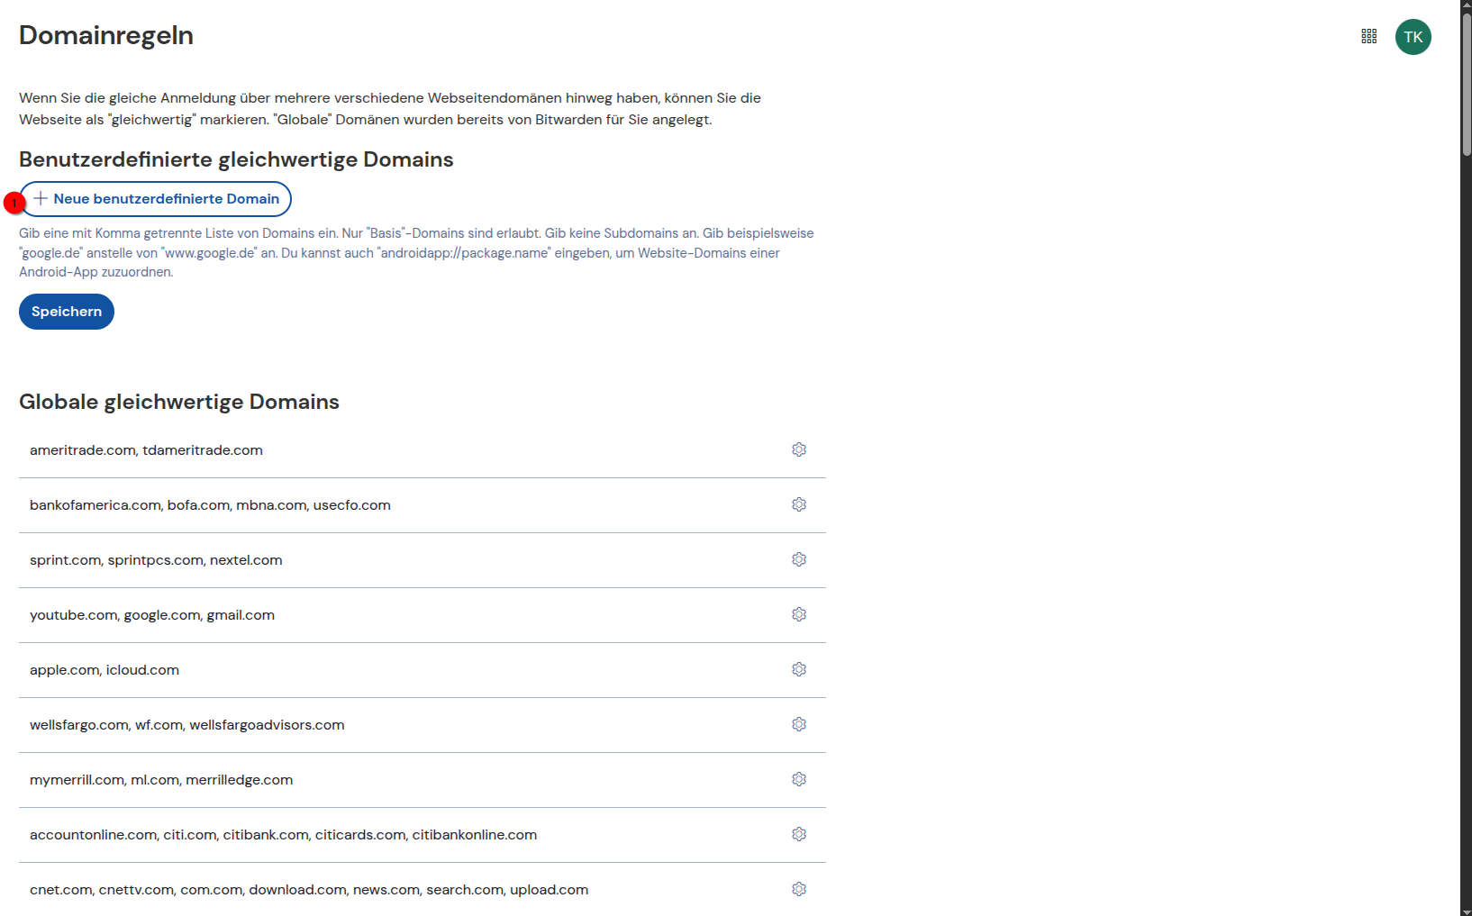Select the bankofamerica.com, bofa.com domain entry
Screen dimensions: 1472x916
point(210,505)
